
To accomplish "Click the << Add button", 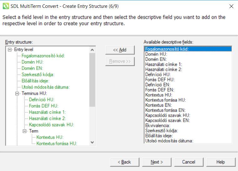I will point(120,50).
